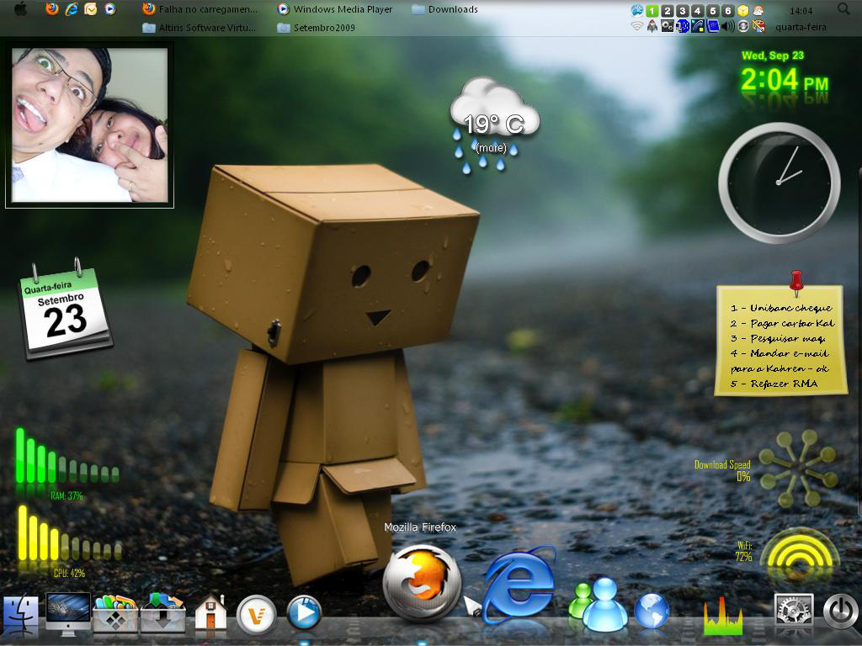
Task: Open the downloads tray dock icon
Action: (162, 613)
